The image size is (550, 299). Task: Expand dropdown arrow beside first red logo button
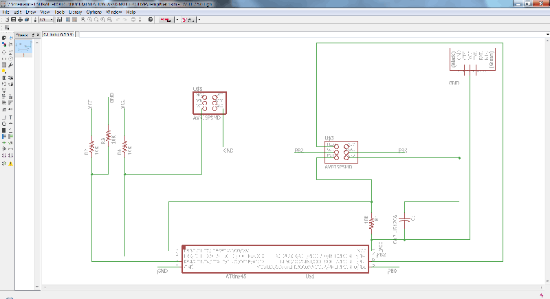[177, 20]
